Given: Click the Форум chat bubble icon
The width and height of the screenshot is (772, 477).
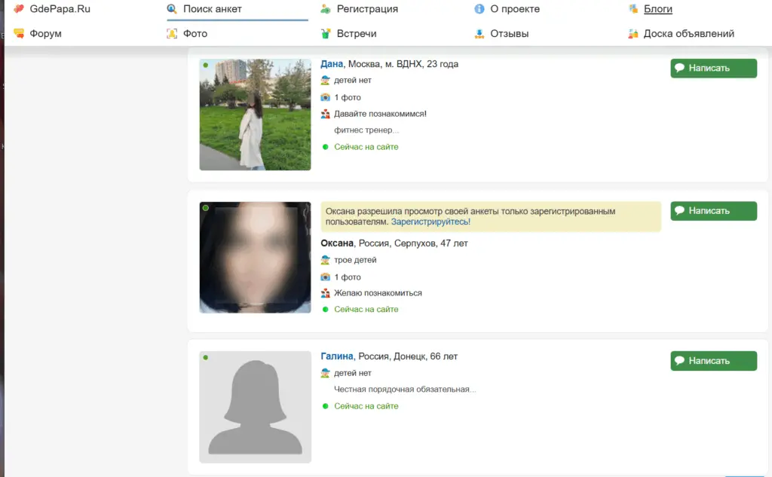Looking at the screenshot, I should 19,34.
